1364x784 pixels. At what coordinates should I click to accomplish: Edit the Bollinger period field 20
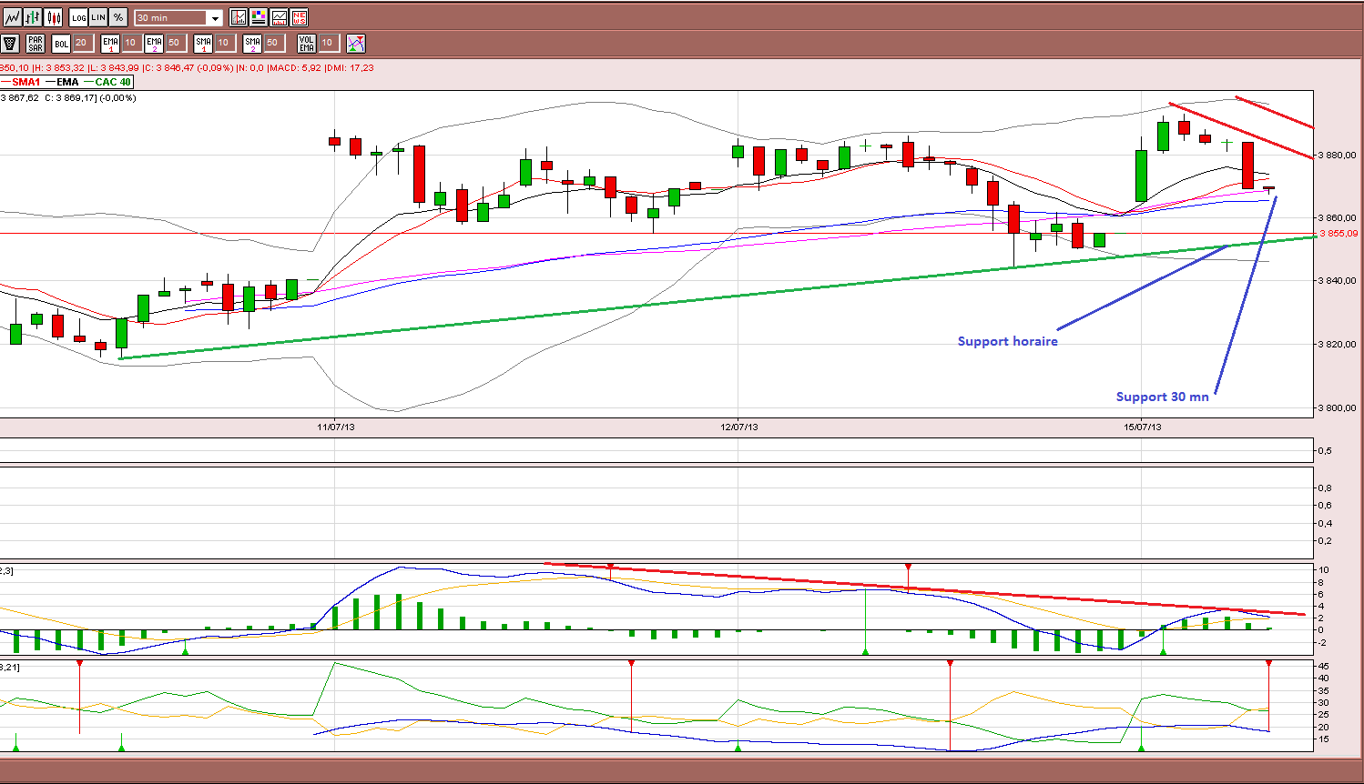tap(82, 43)
